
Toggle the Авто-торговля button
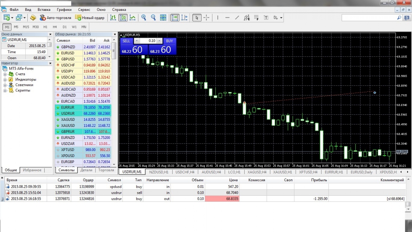pos(55,18)
